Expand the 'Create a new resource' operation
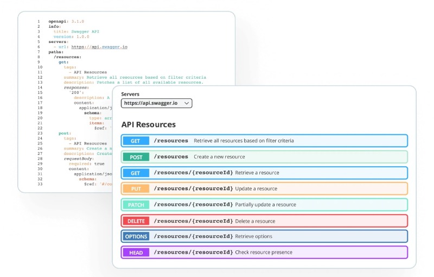The height and width of the screenshot is (277, 434). tap(264, 157)
